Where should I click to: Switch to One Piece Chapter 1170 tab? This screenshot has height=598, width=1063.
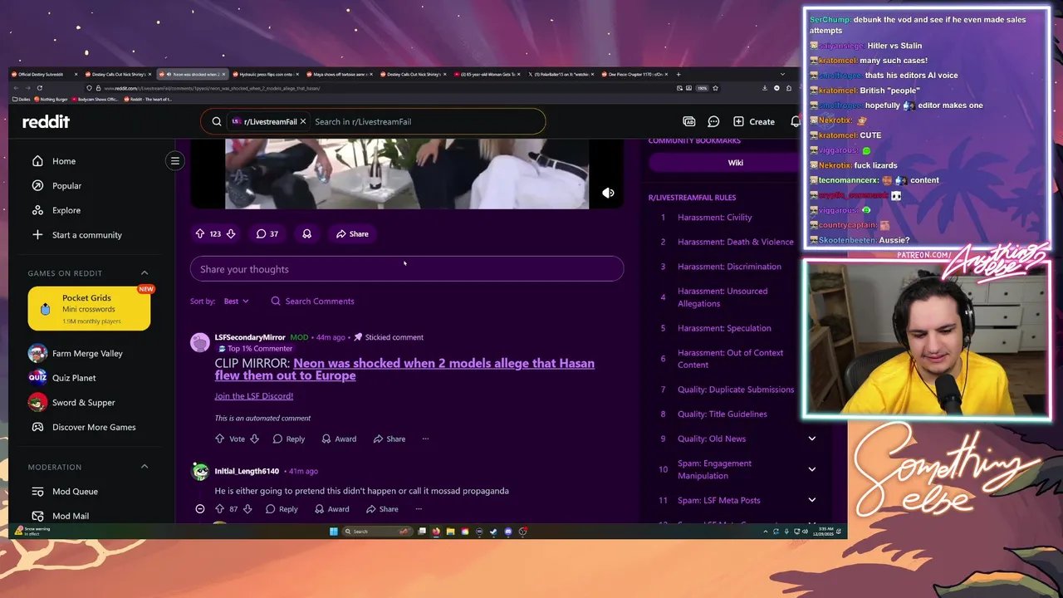pyautogui.click(x=635, y=75)
